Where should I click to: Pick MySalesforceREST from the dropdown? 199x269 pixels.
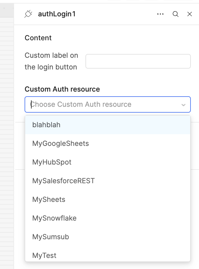(x=64, y=181)
